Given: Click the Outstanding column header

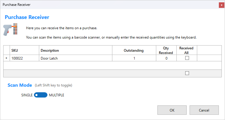Looking at the screenshot, I should coord(134,50).
